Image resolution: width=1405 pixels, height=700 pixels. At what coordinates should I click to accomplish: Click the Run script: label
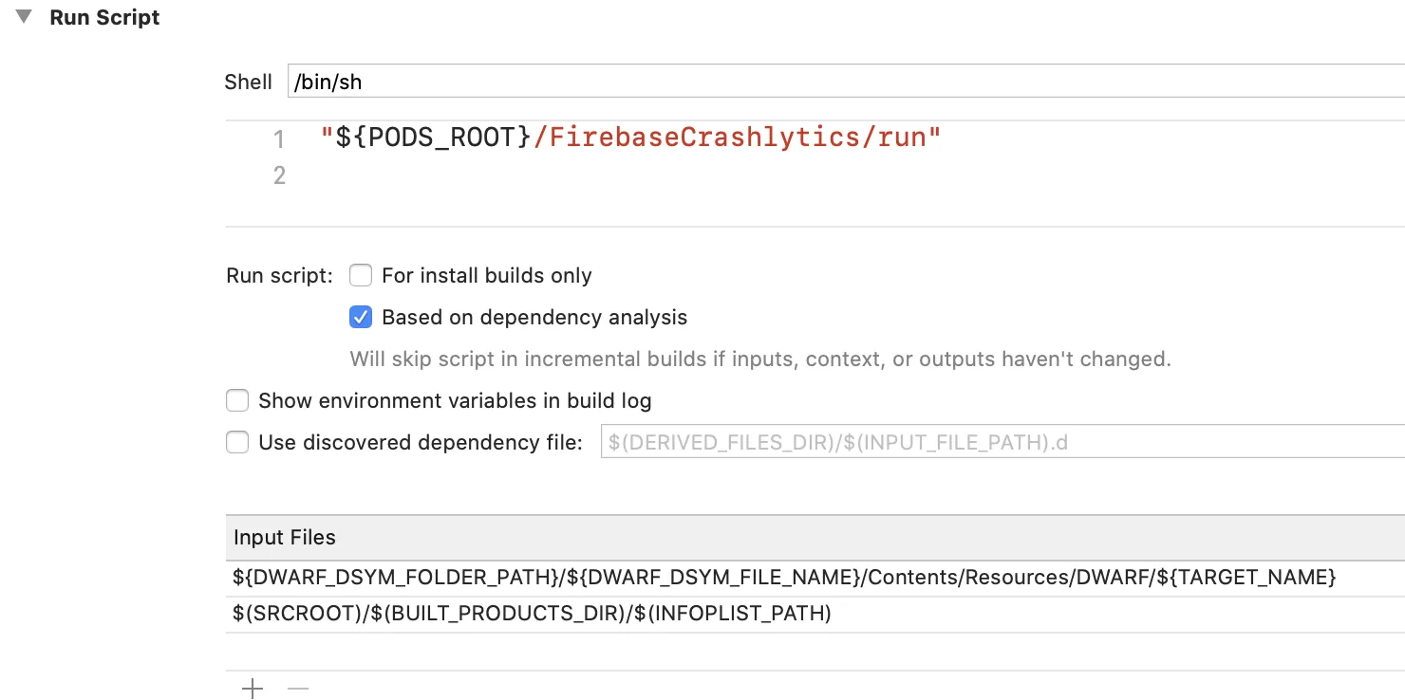(280, 276)
